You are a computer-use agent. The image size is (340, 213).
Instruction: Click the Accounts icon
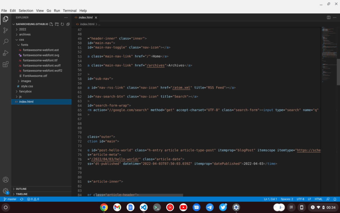[5, 180]
